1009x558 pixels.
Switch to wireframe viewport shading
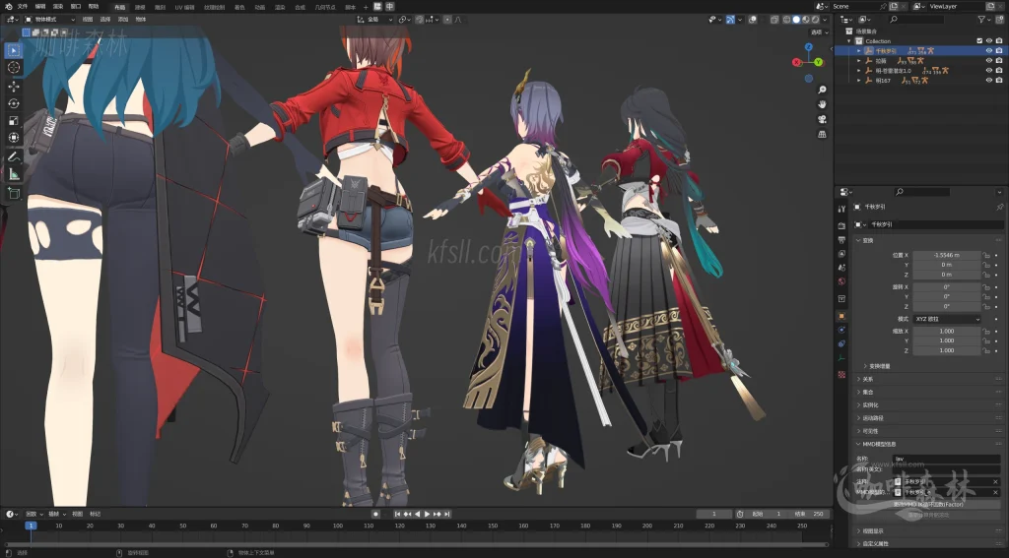(786, 20)
